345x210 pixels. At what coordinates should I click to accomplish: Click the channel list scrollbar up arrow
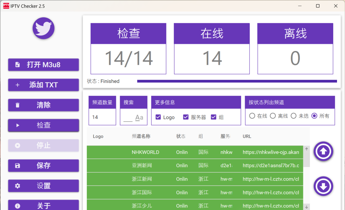[x=306, y=149]
